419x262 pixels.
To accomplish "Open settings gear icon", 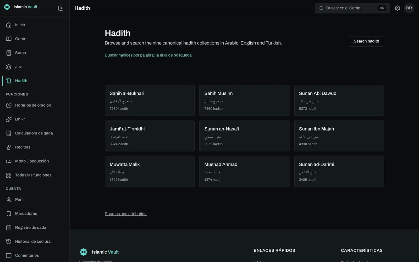I will (x=397, y=8).
